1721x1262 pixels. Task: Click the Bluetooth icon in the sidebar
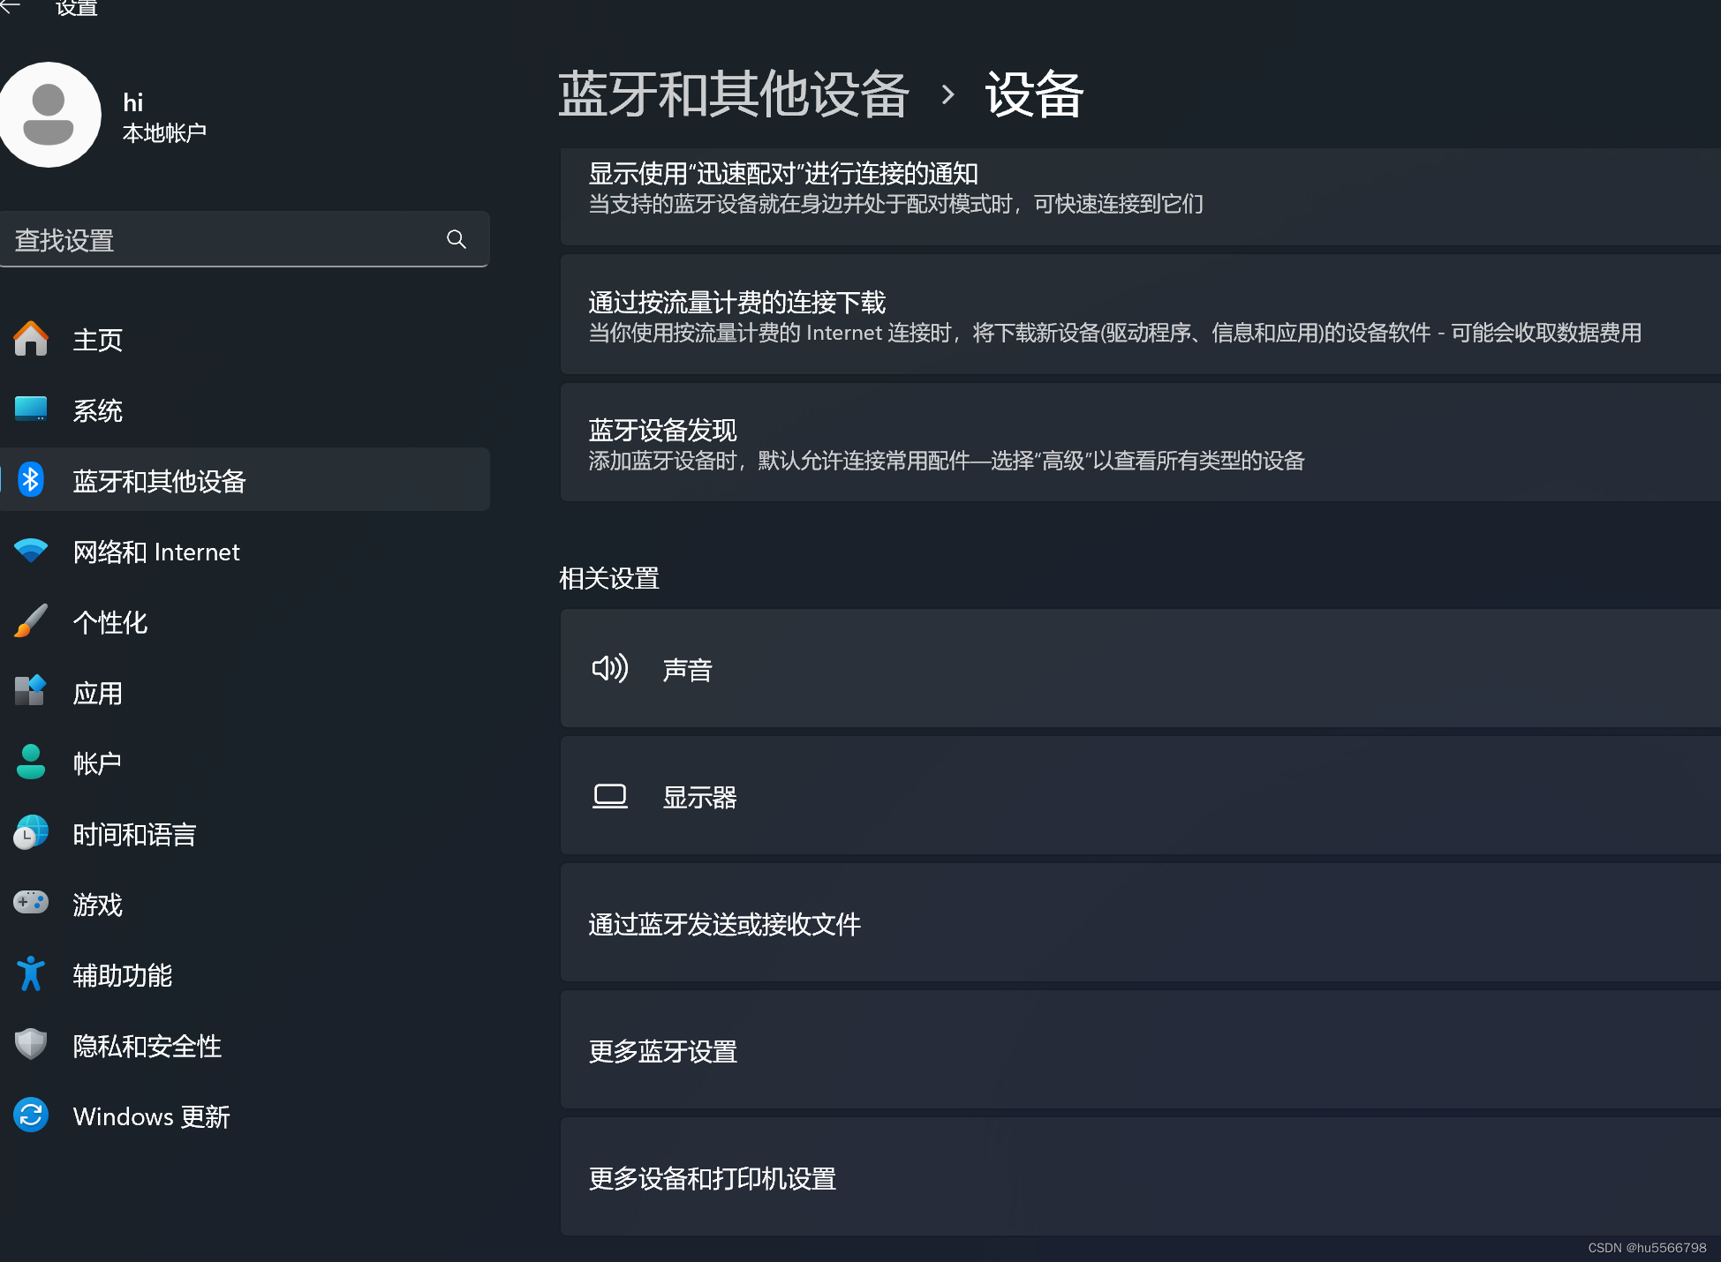(x=31, y=480)
